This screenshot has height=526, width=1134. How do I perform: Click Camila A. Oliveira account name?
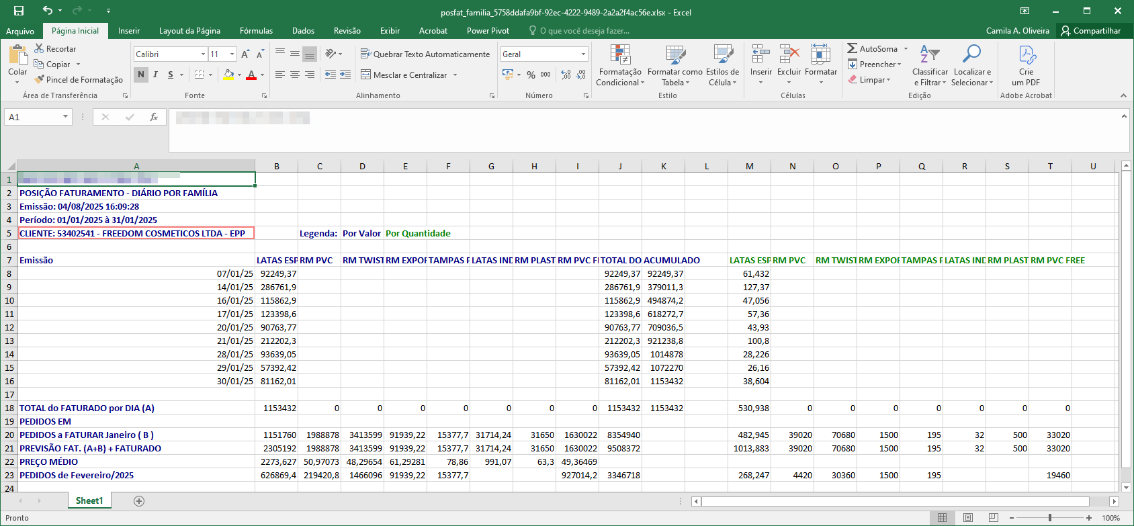coord(1018,31)
